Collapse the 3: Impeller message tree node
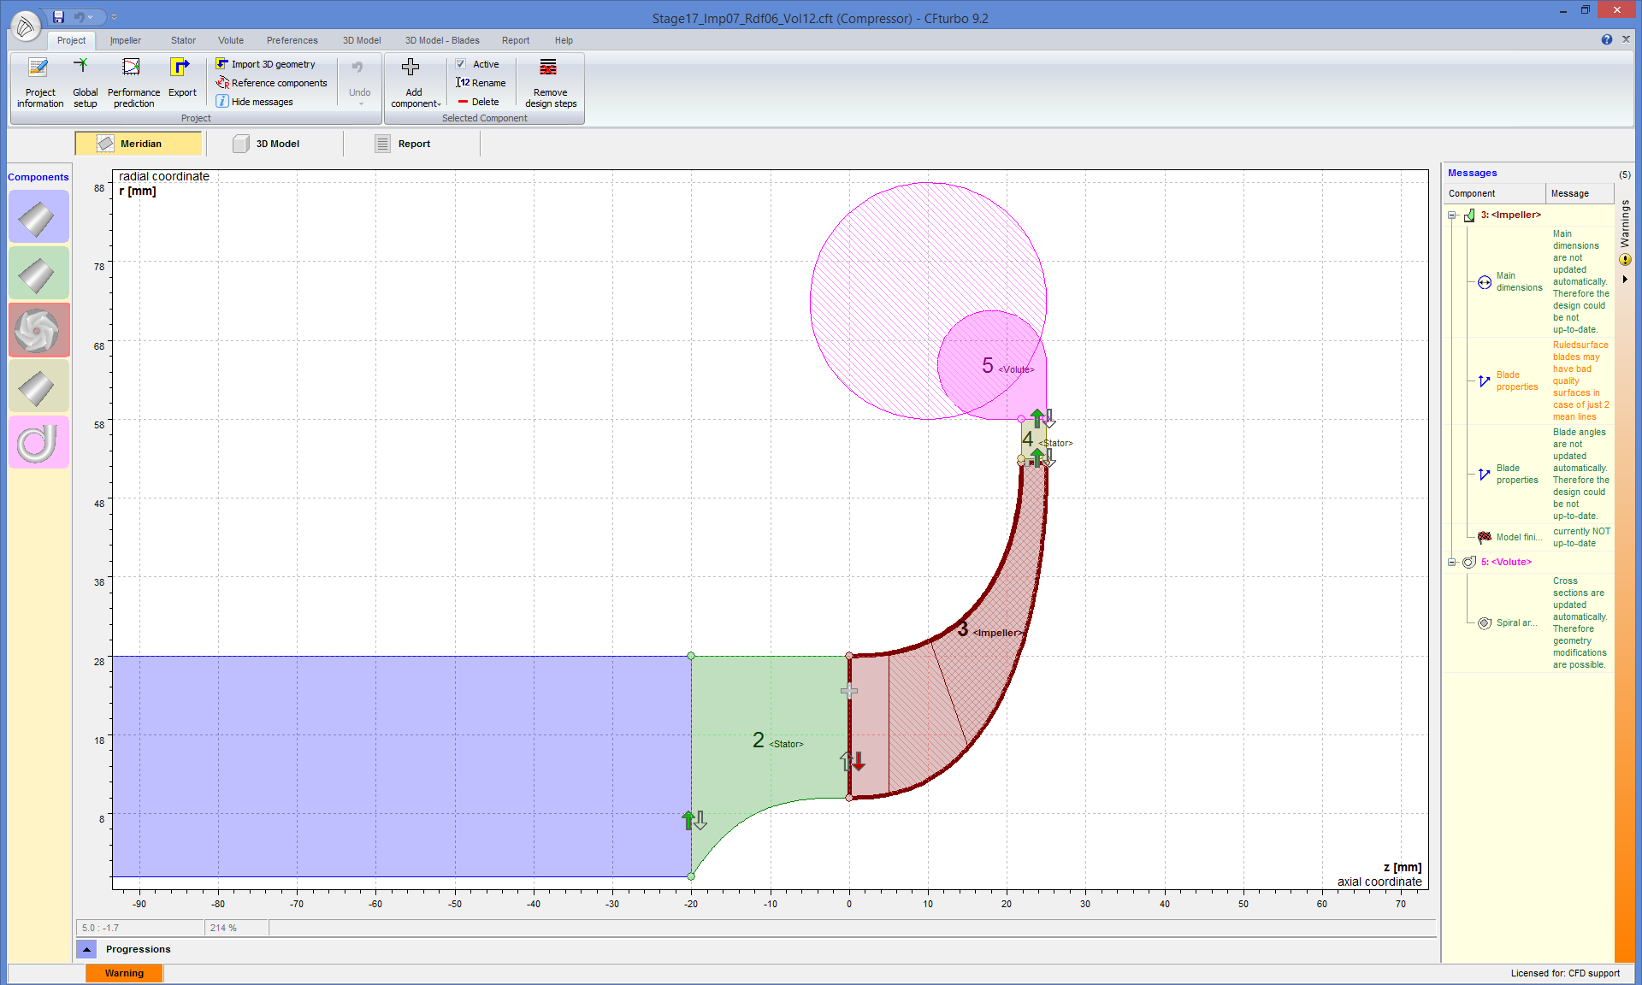 click(1451, 215)
